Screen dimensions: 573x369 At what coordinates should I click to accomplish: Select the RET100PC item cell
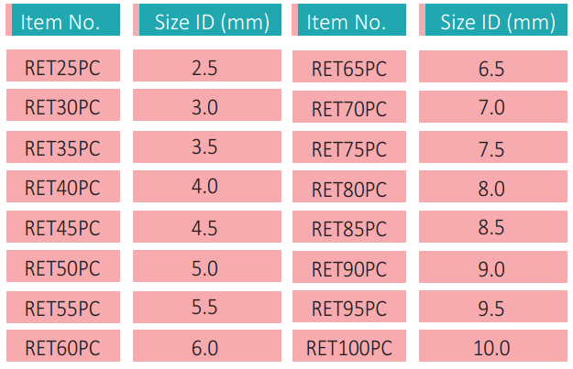(349, 348)
